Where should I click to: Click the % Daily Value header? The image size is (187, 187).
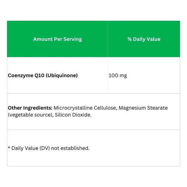[144, 39]
